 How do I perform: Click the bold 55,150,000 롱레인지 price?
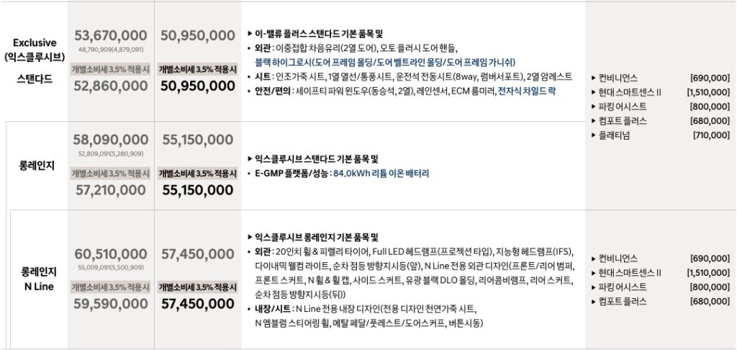[x=198, y=190]
